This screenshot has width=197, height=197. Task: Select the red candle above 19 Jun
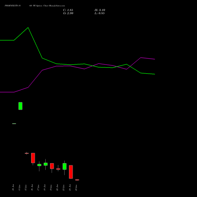click(52, 166)
